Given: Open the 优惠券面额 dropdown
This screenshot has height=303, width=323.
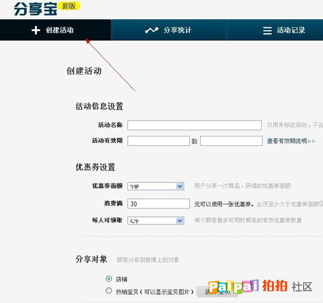Looking at the screenshot, I should [x=156, y=186].
